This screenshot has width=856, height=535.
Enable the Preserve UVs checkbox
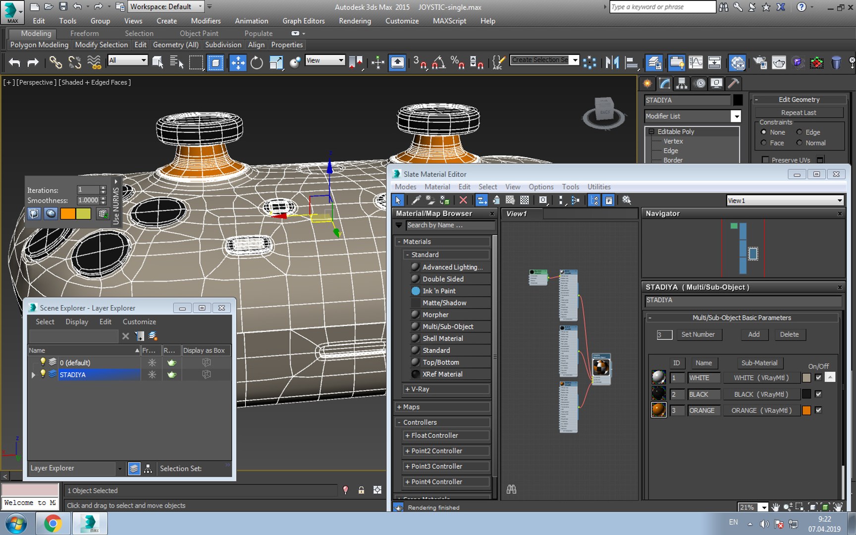pyautogui.click(x=765, y=160)
